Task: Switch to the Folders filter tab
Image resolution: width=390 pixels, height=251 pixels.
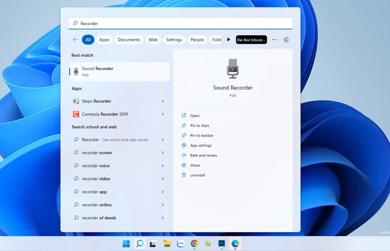Action: pyautogui.click(x=216, y=40)
